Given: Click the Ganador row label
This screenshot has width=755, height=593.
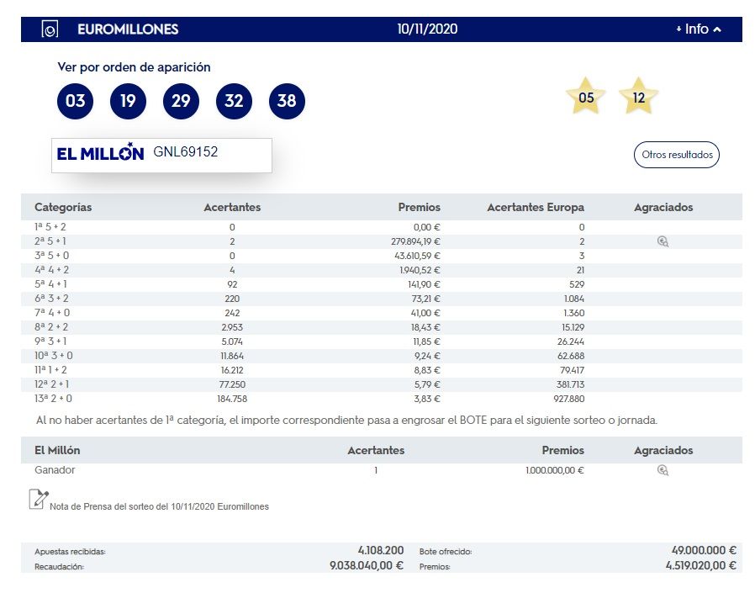Looking at the screenshot, I should pyautogui.click(x=55, y=469).
